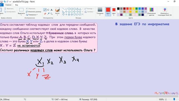This screenshot has width=179, height=101.
Task: Activate the Цвет 2 color box
Action: point(114,12)
